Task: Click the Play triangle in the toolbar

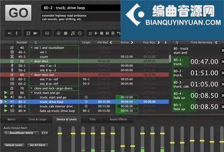Action: 96,33
